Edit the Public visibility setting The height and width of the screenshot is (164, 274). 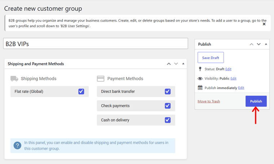[x=233, y=78]
